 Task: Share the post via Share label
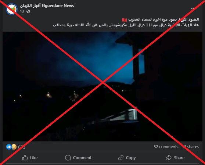179,158
